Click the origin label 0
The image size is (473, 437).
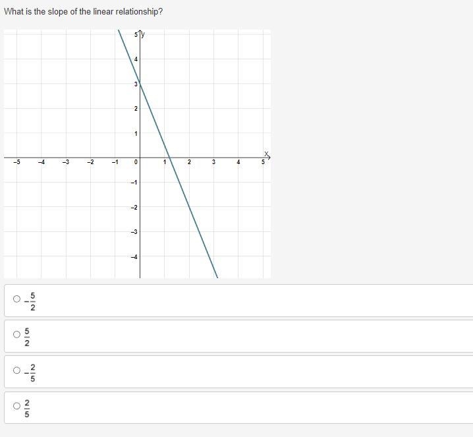coord(136,162)
